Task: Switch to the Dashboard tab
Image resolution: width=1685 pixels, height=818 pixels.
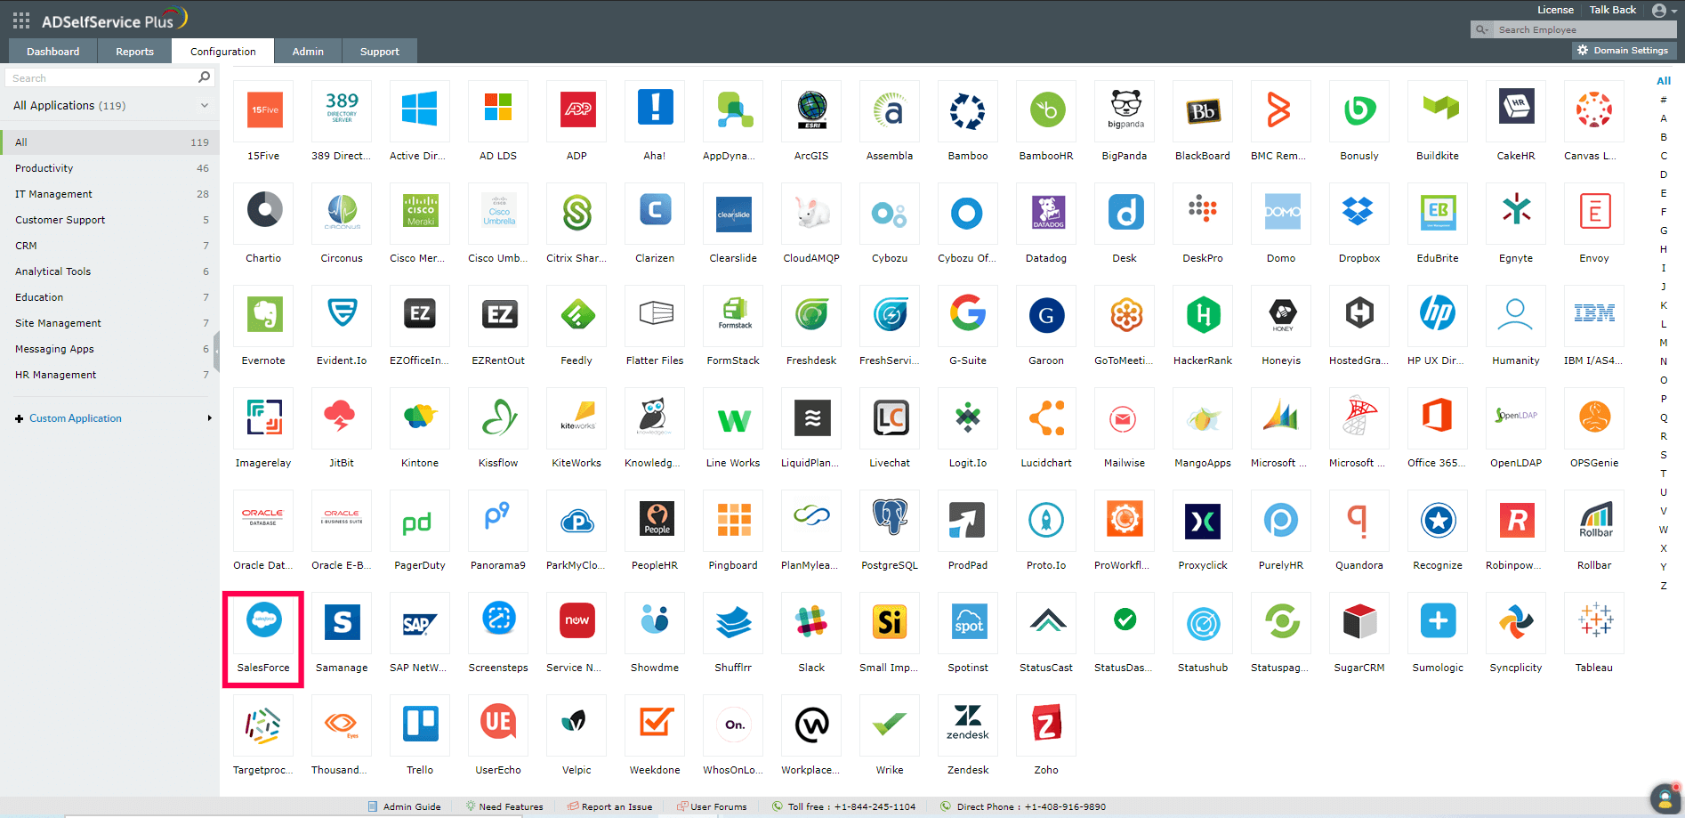Action: click(53, 52)
